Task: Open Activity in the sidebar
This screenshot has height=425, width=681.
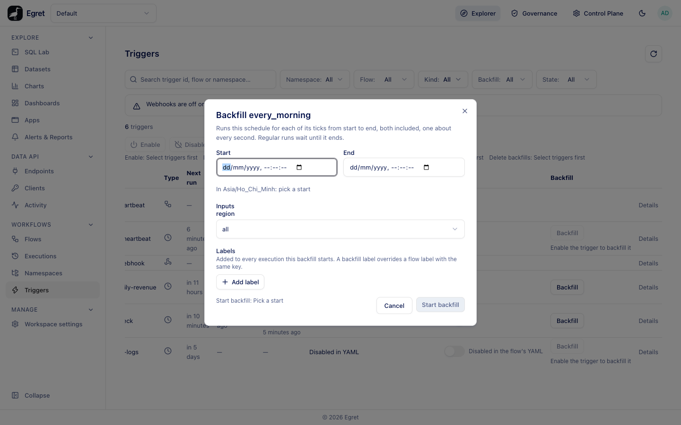Action: pyautogui.click(x=53, y=205)
